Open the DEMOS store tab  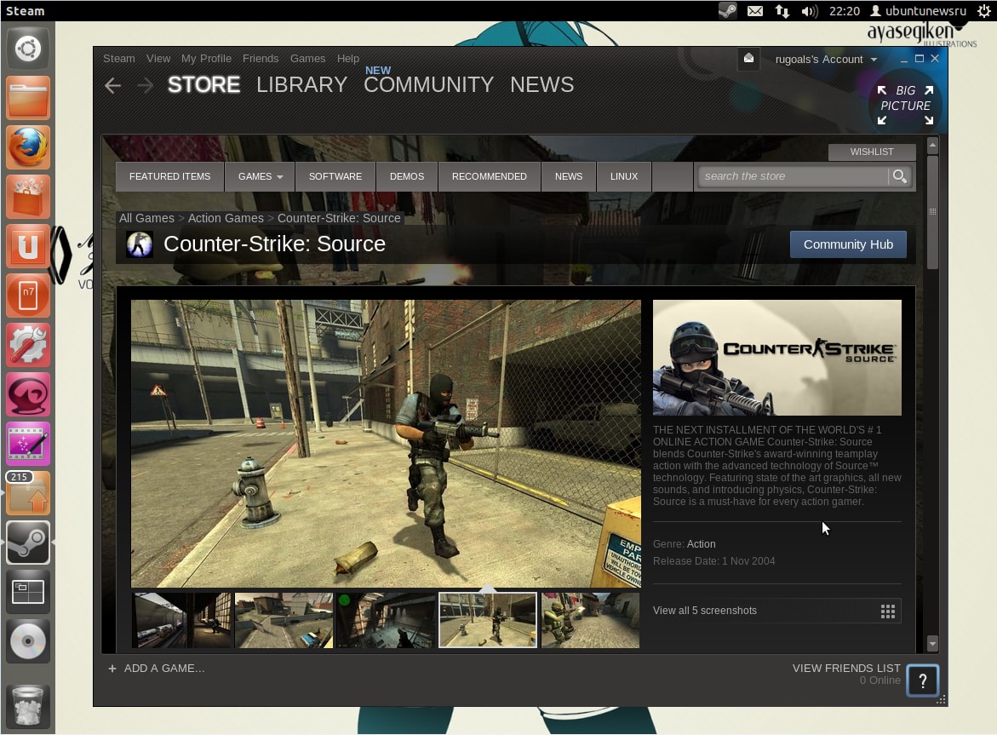pyautogui.click(x=407, y=177)
